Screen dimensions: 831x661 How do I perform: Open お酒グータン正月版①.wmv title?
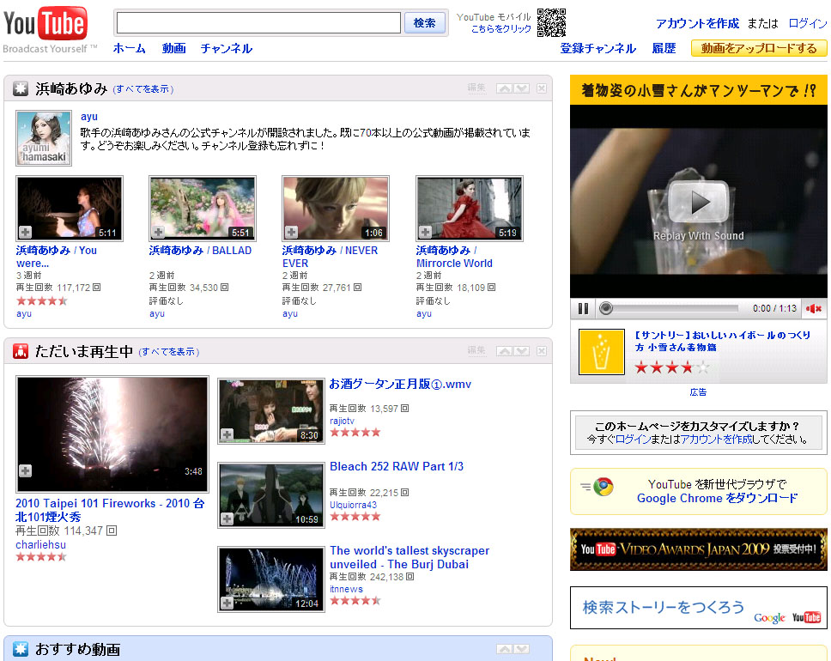click(400, 384)
